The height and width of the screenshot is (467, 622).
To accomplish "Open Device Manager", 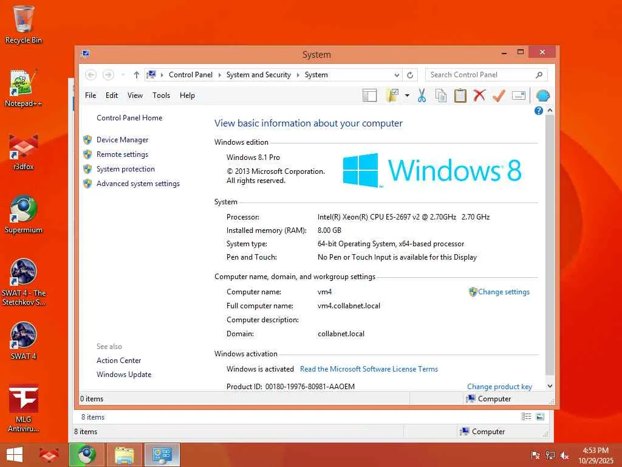I will 122,140.
